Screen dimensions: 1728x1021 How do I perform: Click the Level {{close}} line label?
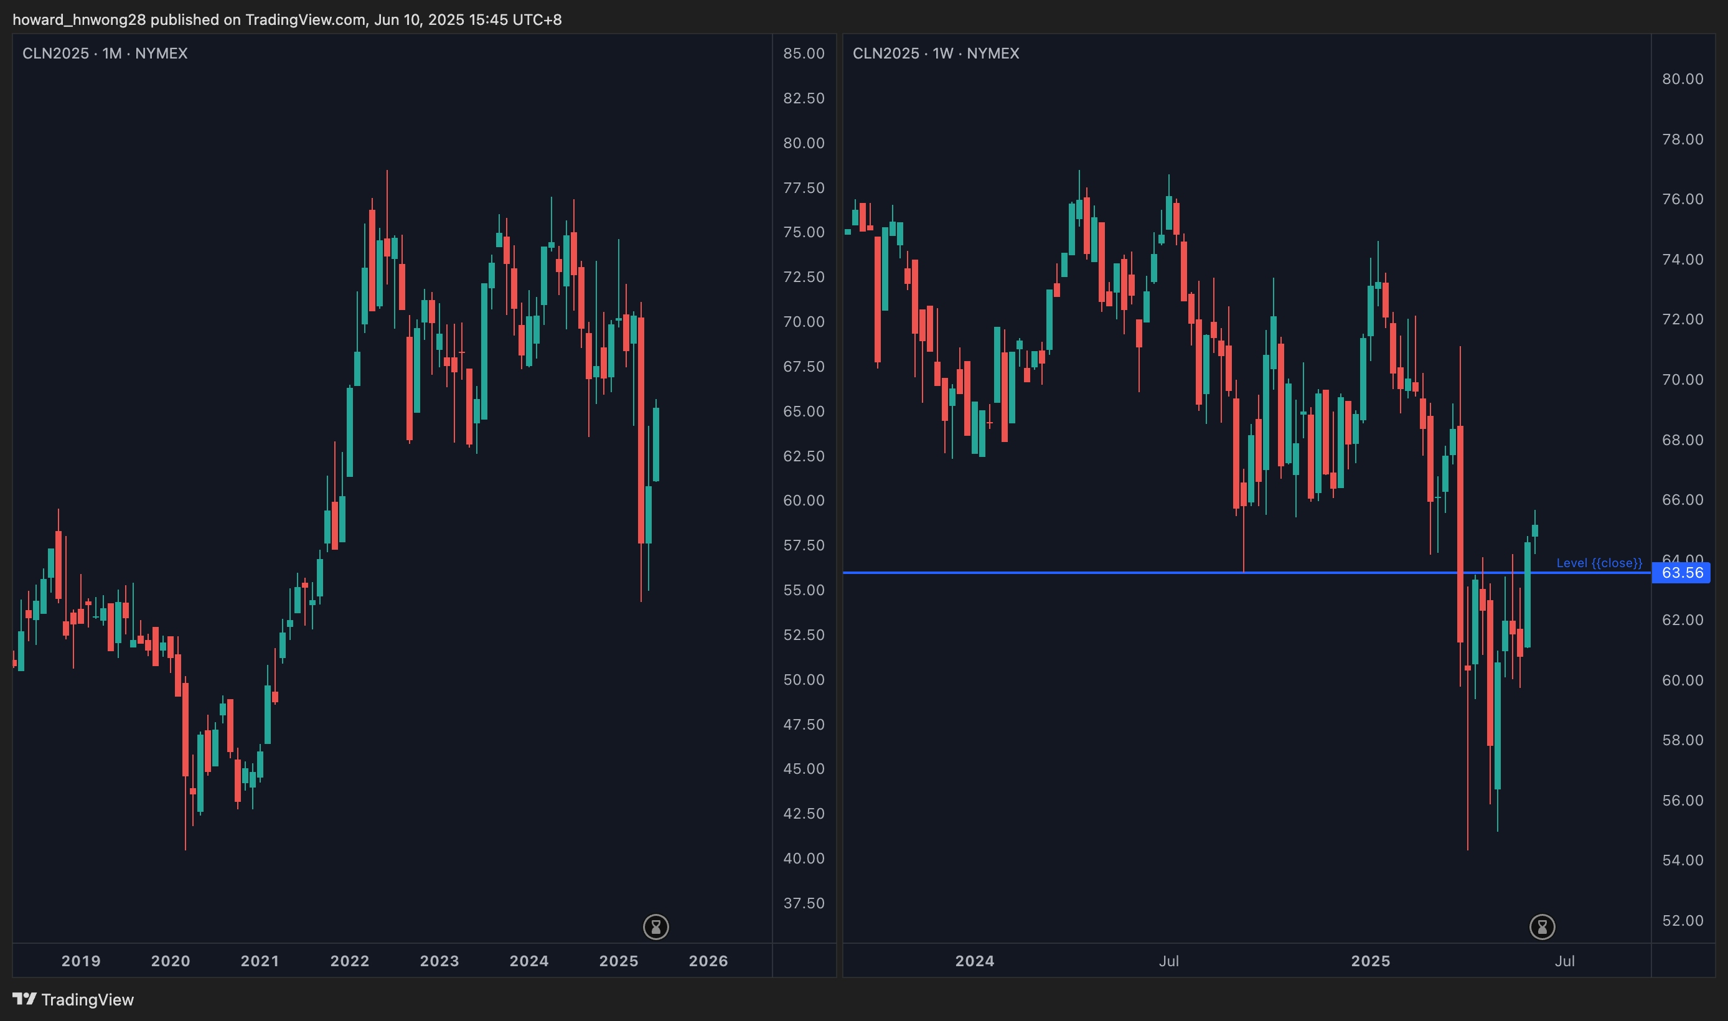click(x=1599, y=563)
